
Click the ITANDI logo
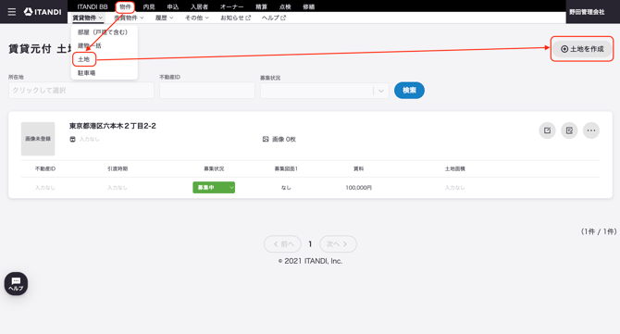pos(43,12)
